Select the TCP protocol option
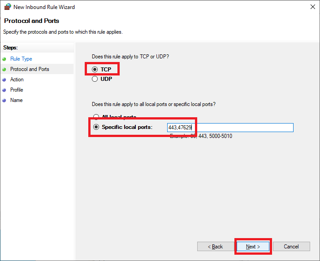 click(95, 70)
